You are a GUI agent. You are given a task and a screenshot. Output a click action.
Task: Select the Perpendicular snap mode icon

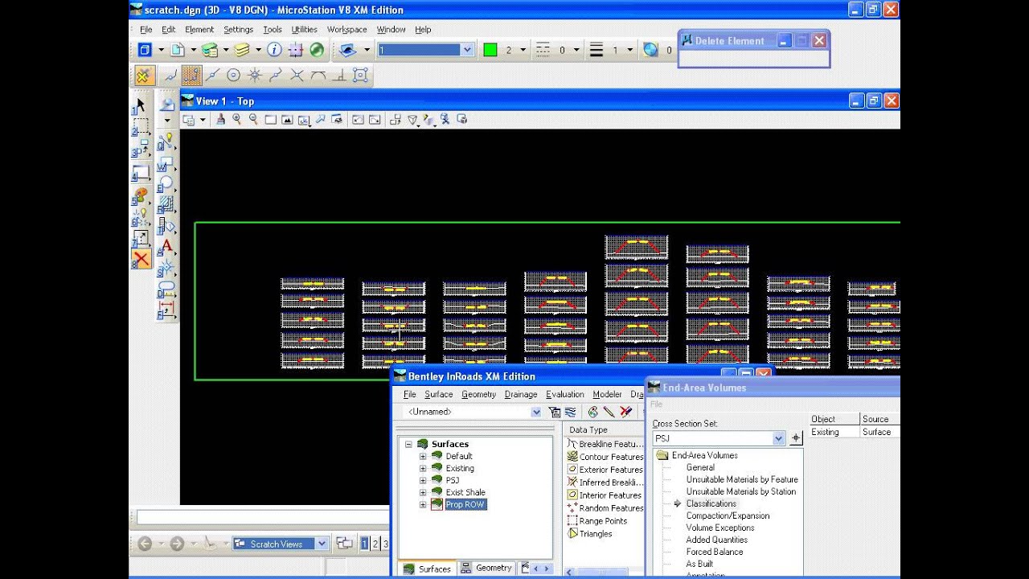pyautogui.click(x=338, y=76)
